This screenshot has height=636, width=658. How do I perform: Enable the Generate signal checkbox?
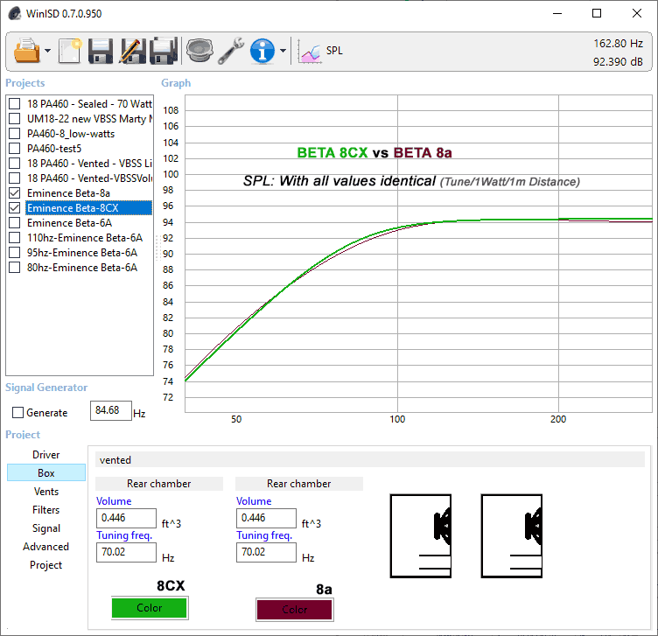coord(17,413)
